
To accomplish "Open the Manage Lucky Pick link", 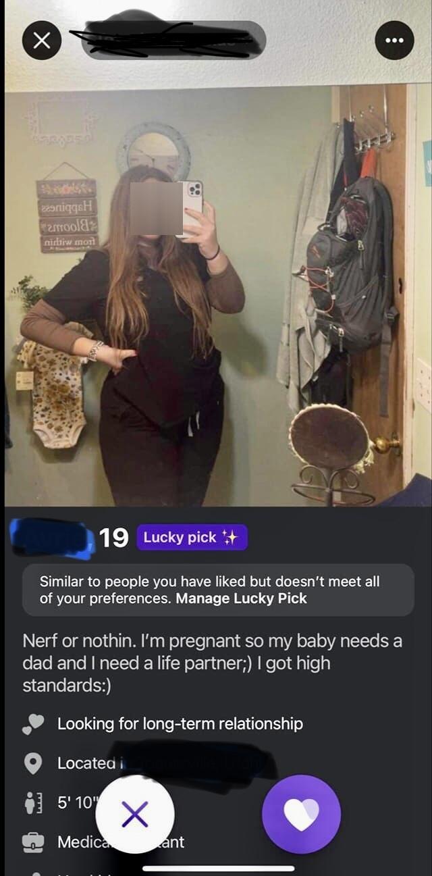I will [x=241, y=598].
